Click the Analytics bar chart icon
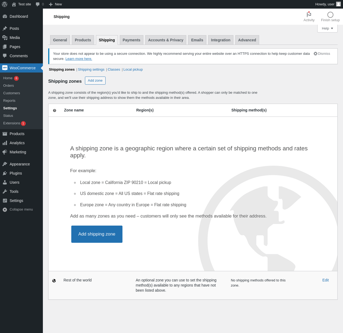This screenshot has height=333, width=343. coord(5,143)
